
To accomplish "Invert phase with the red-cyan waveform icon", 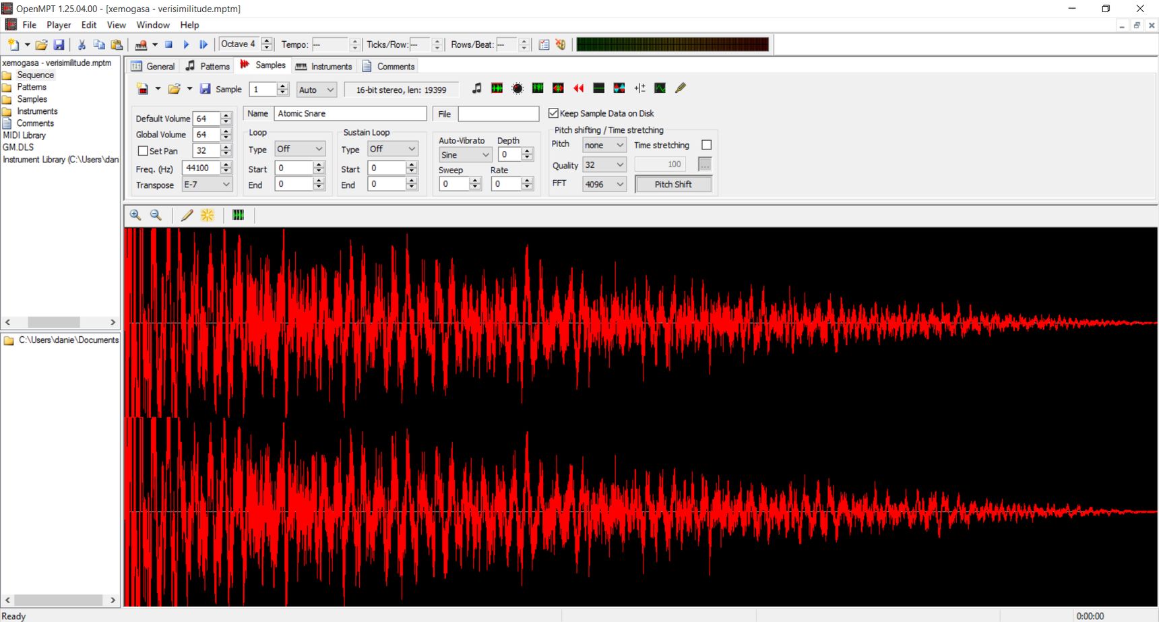I will click(x=619, y=88).
